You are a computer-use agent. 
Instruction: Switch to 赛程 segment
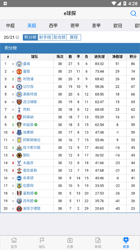[x=74, y=37]
